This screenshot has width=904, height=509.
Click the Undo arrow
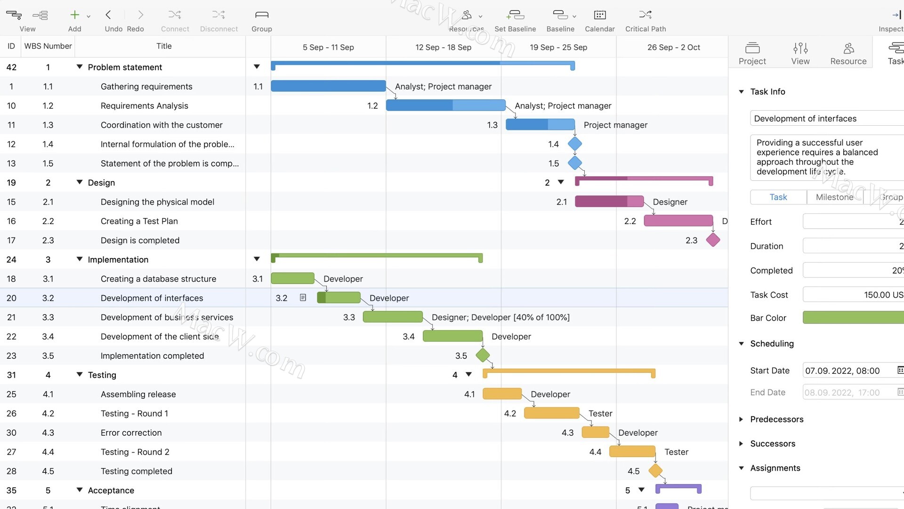pyautogui.click(x=108, y=15)
